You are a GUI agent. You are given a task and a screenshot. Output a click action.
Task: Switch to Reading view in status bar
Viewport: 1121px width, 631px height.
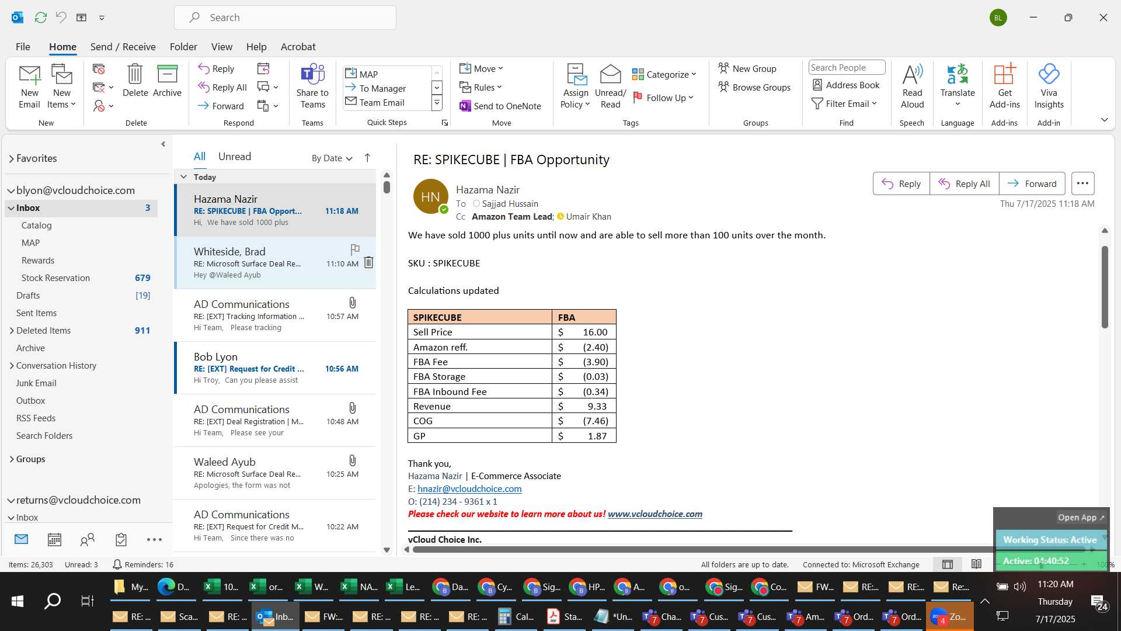pos(976,564)
